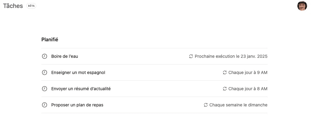Click the Chaque jour à 9 AM schedule
Viewport: 312px width, 122px height.
(x=248, y=73)
